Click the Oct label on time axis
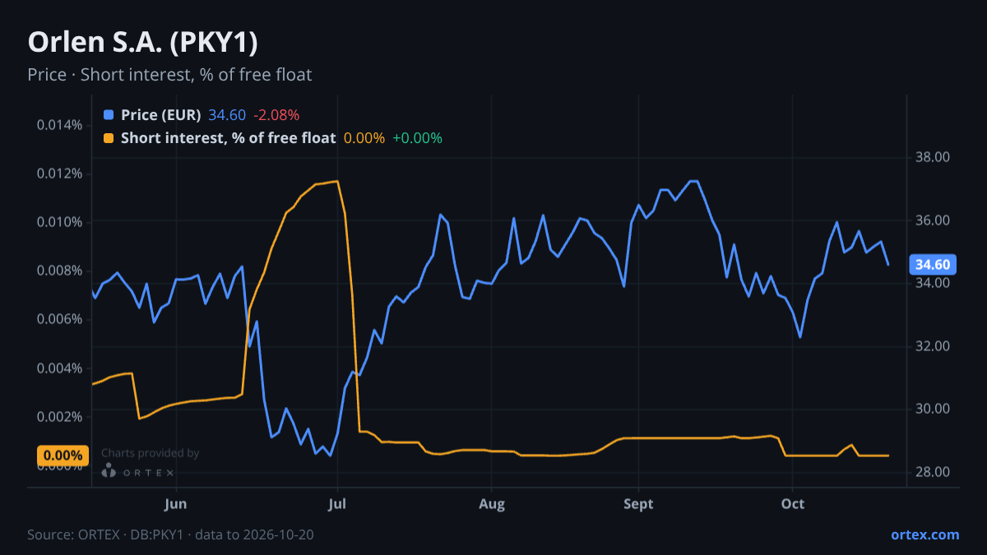Screen dimensions: 987x555 click(792, 503)
